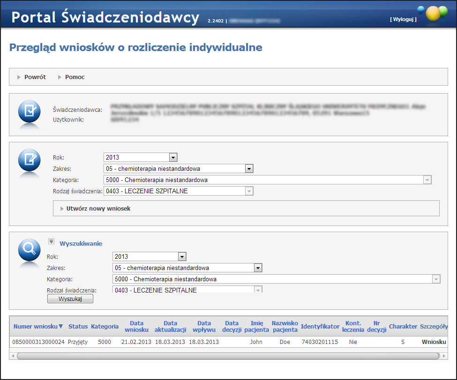Screen dimensions: 457x380
Task: Collapse the Wyszukiwanie search panel toggle
Action: point(51,242)
